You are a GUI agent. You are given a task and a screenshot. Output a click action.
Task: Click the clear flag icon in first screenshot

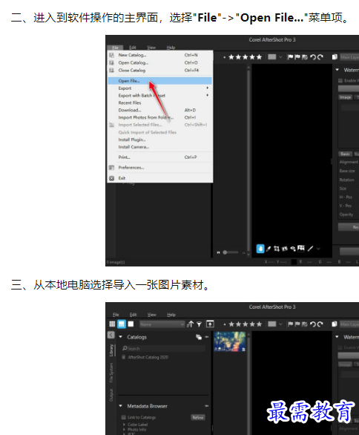click(x=305, y=57)
